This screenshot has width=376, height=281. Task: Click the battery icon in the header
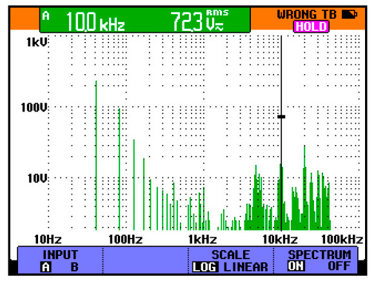pyautogui.click(x=350, y=14)
